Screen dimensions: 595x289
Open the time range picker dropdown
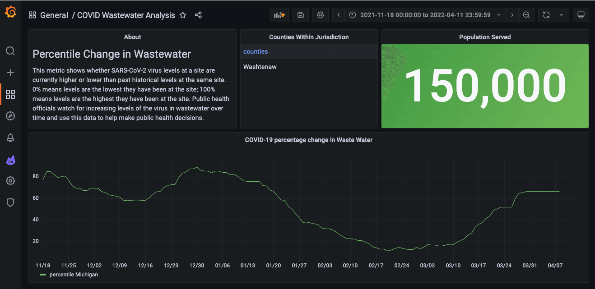pos(425,15)
